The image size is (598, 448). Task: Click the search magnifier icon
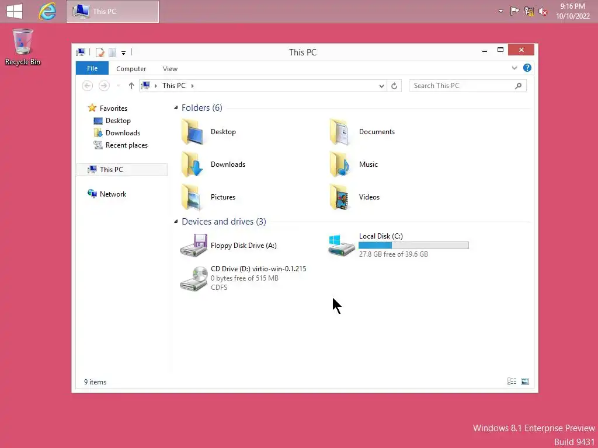coord(519,86)
